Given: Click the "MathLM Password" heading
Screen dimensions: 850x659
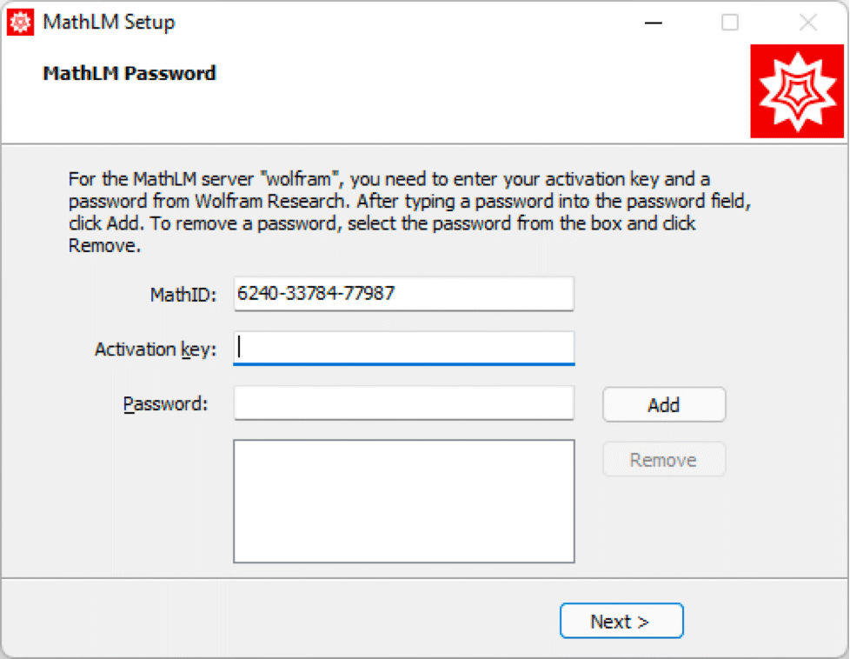Looking at the screenshot, I should [129, 74].
